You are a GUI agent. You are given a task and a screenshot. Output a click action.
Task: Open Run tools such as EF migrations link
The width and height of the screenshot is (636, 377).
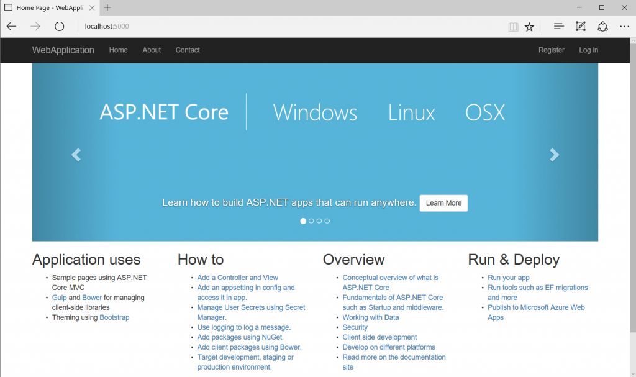coord(537,293)
